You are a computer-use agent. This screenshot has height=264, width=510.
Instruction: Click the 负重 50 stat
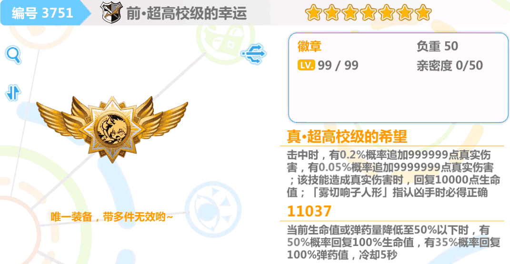(x=437, y=47)
